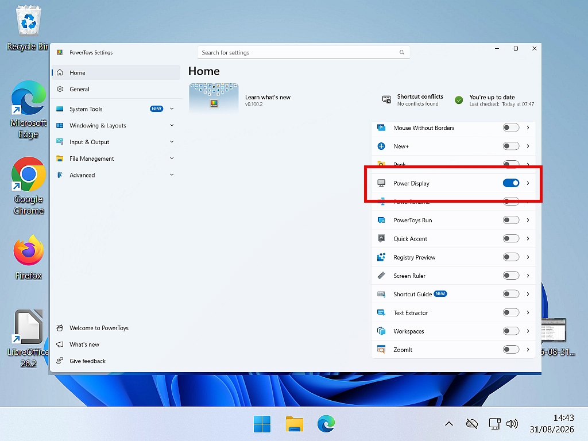Enable the Screen Ruler toggle
The image size is (588, 441).
pyautogui.click(x=510, y=276)
